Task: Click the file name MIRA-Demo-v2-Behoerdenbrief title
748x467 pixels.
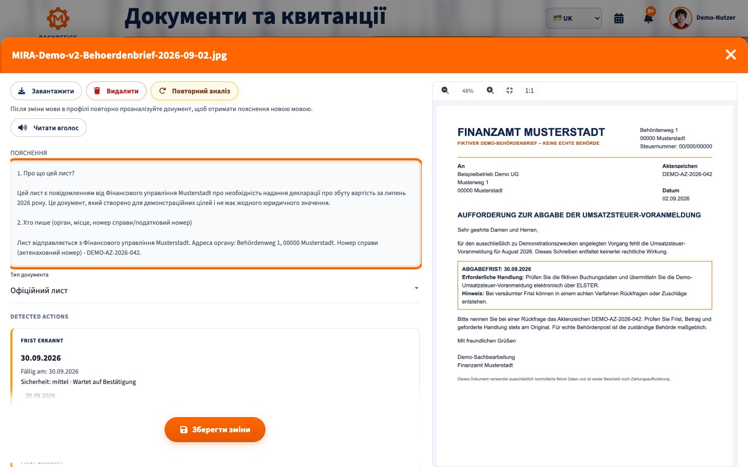Action: [x=119, y=55]
